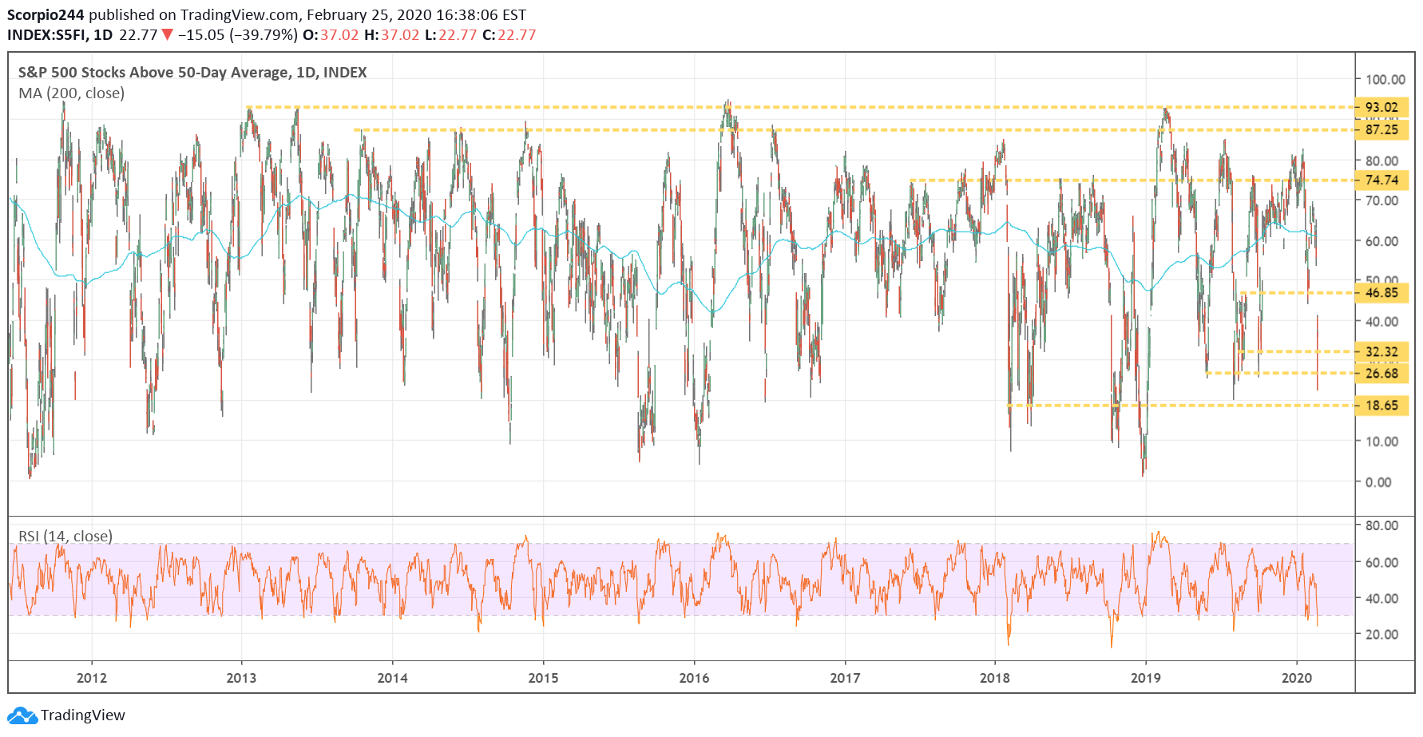Click the 2016 year on time axis

694,678
